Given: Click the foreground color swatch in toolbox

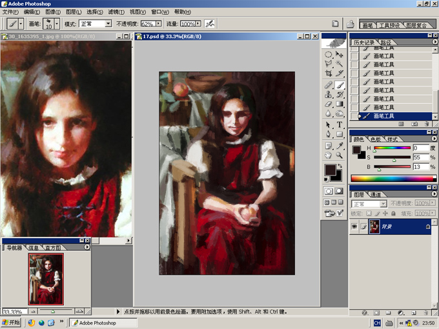Looking at the screenshot, I should coord(331,170).
